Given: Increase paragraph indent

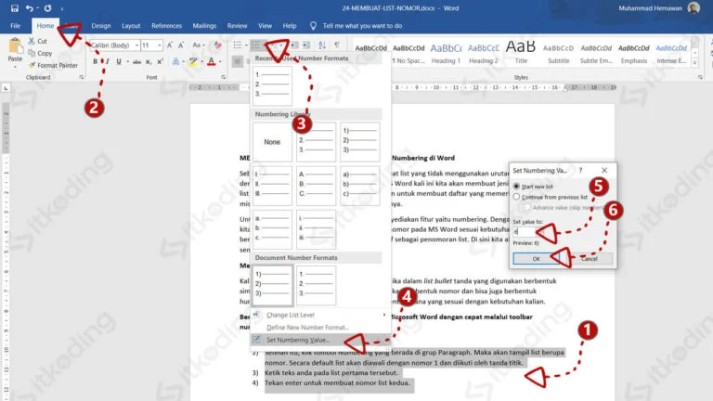Looking at the screenshot, I should 306,45.
